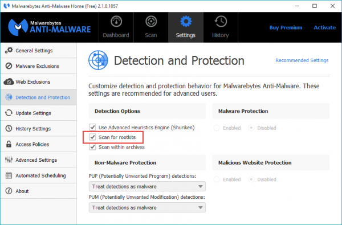Switch to the Settings tab
The height and width of the screenshot is (225, 342).
tap(186, 27)
